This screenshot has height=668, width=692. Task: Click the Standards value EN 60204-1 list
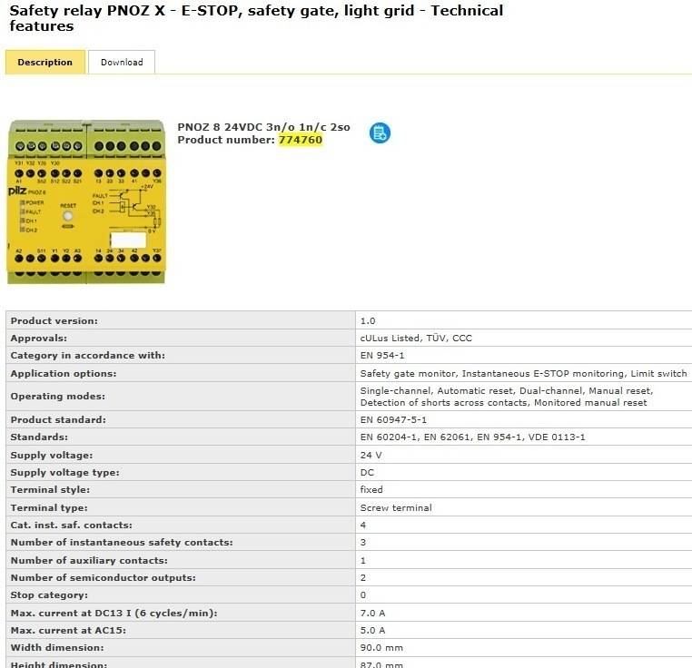pos(472,437)
